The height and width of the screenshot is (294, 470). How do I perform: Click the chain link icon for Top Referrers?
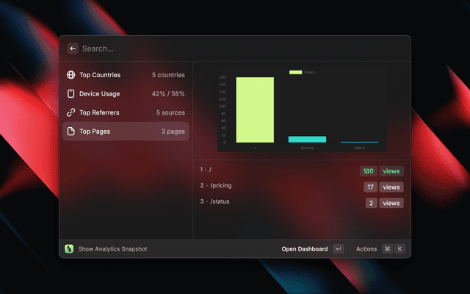click(x=71, y=112)
